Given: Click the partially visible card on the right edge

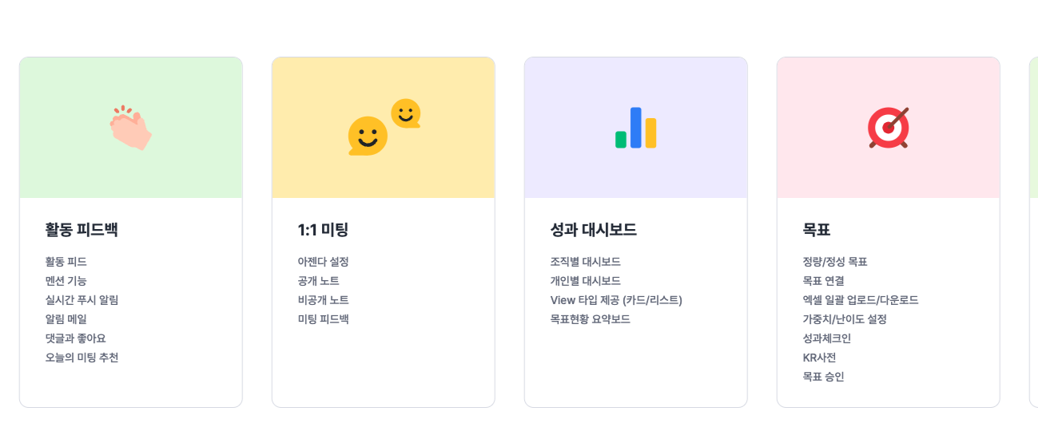Looking at the screenshot, I should point(1033,231).
